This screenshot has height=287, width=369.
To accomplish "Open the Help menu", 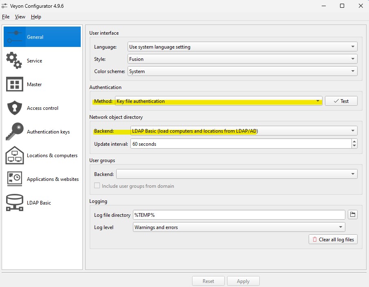I will (x=36, y=17).
